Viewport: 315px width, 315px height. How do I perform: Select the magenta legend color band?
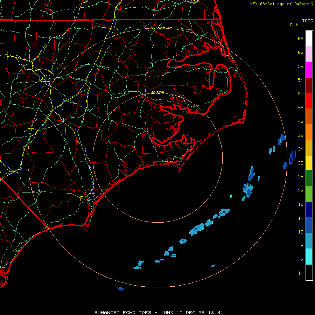coord(309,70)
